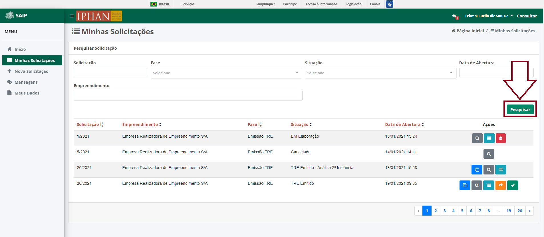Select the 'TRE Emitido - Análise 2ª Instância' cell

click(322, 168)
